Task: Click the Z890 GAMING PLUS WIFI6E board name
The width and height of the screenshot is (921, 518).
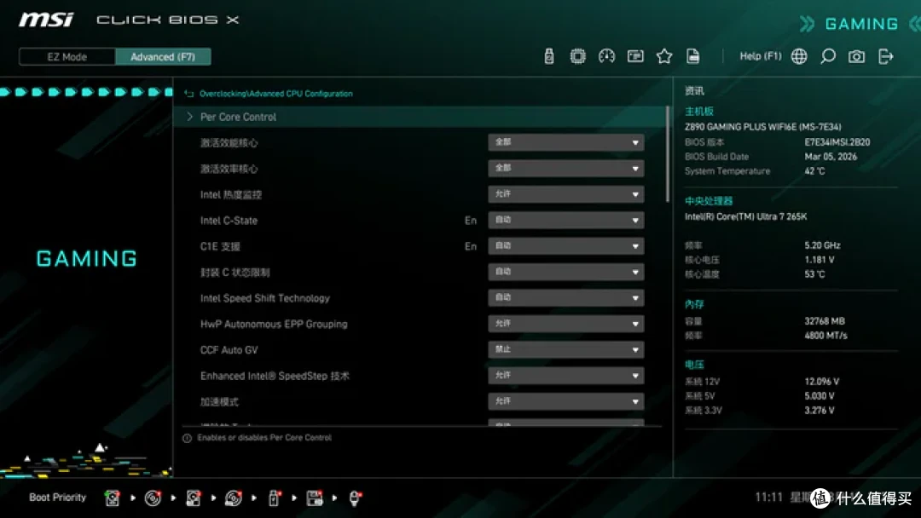Action: [x=763, y=127]
